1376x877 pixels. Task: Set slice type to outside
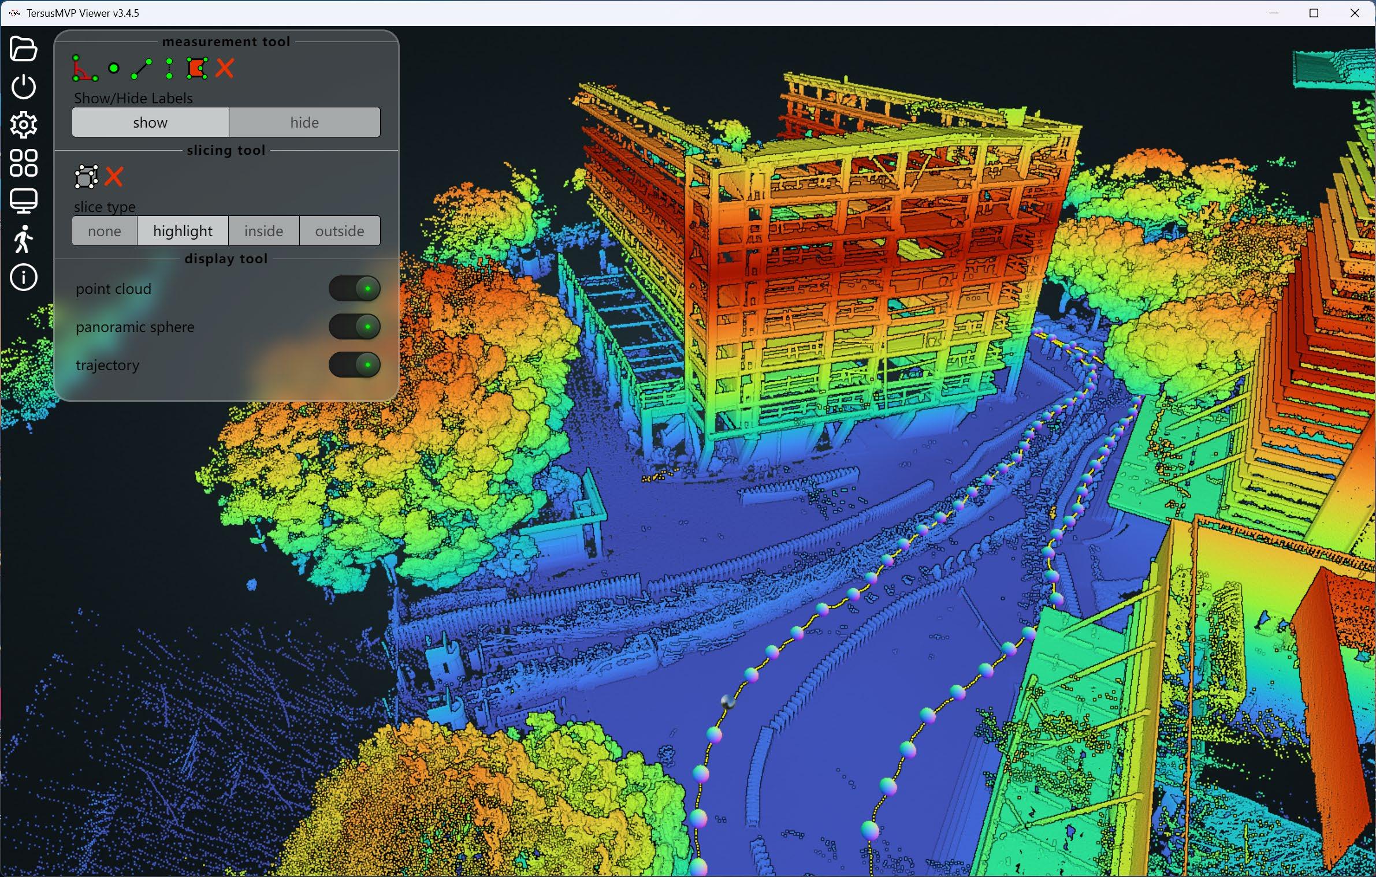pyautogui.click(x=340, y=231)
